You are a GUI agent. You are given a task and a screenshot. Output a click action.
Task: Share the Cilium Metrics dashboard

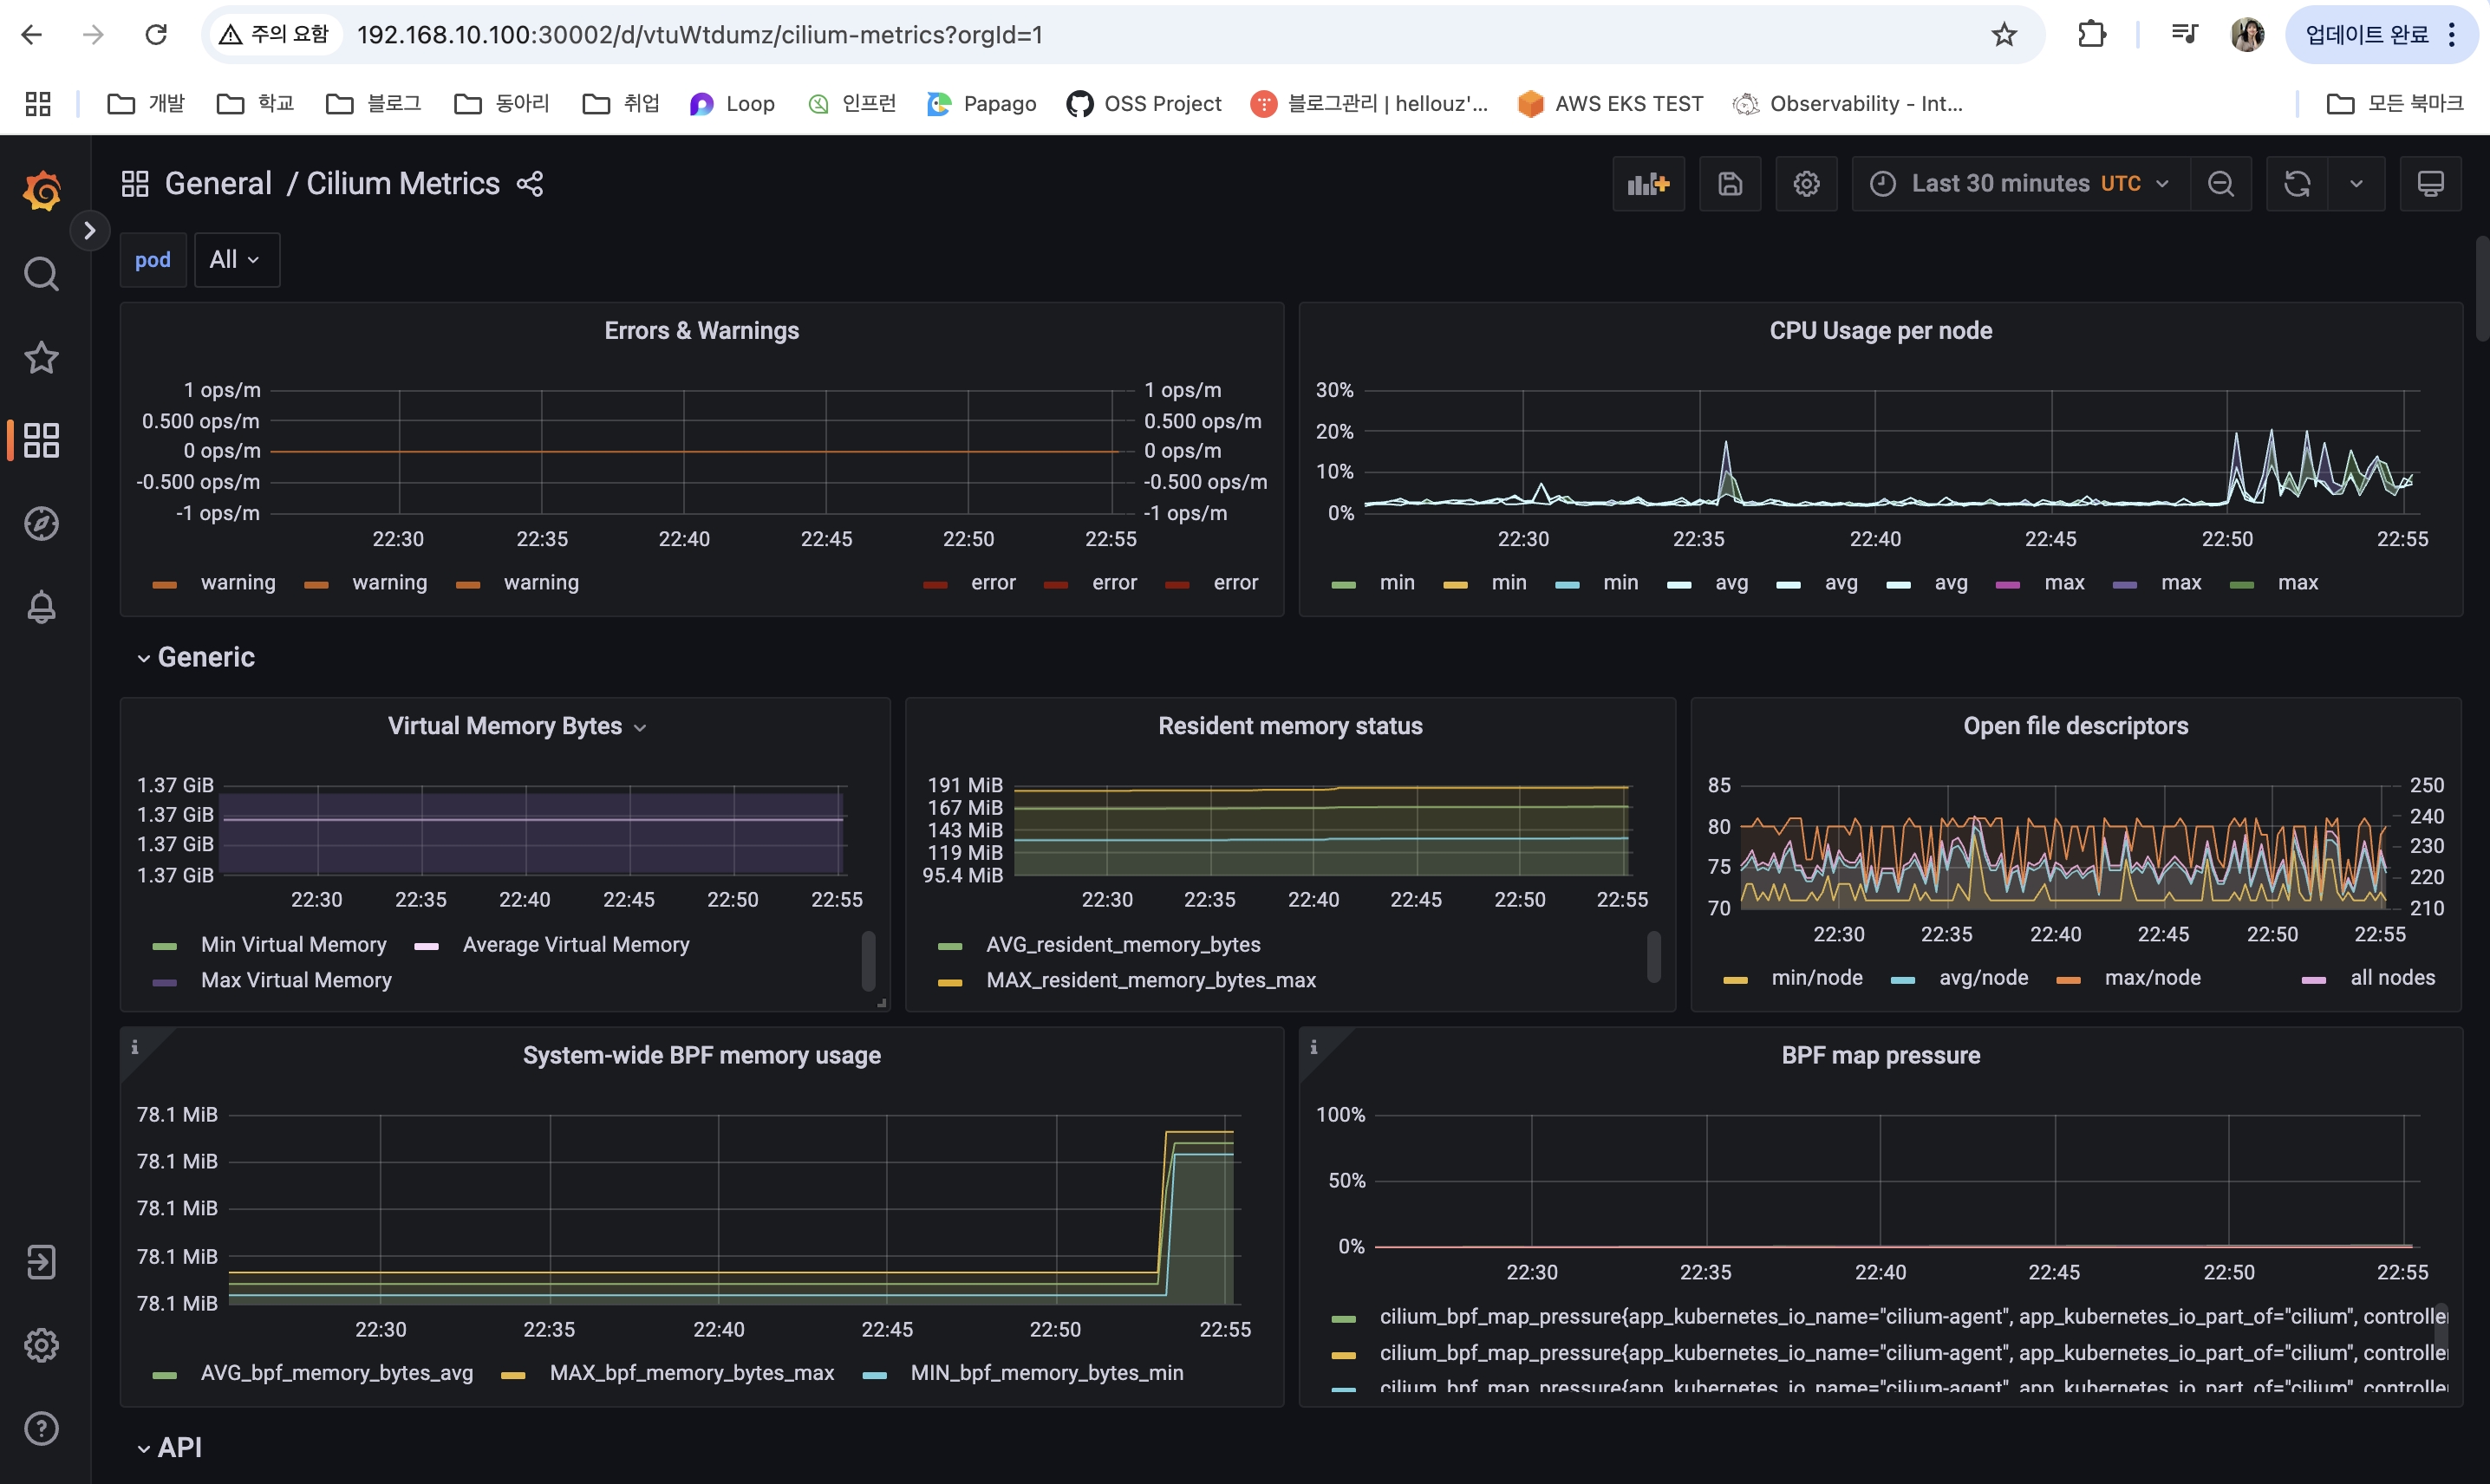pyautogui.click(x=530, y=184)
